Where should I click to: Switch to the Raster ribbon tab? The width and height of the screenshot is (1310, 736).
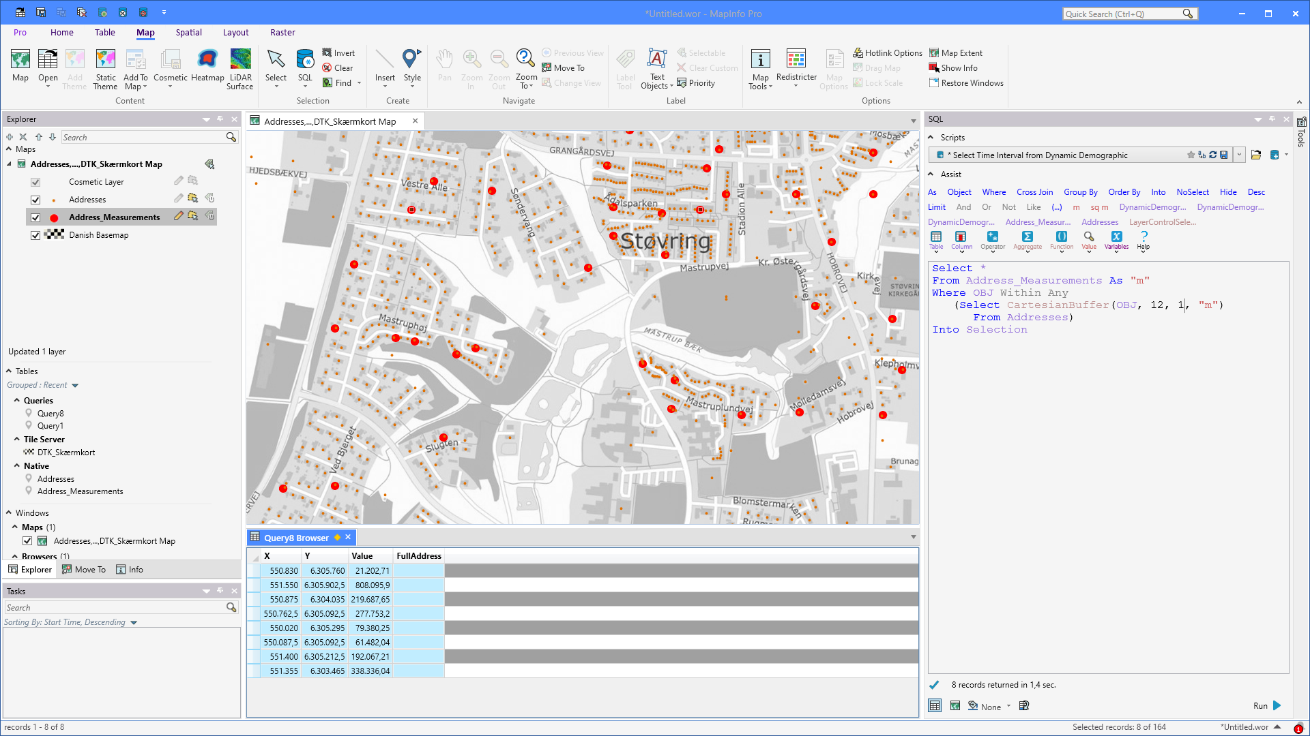coord(282,32)
